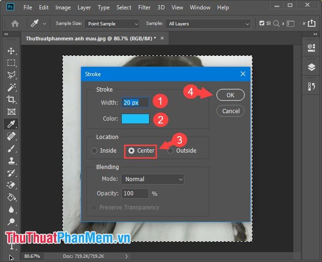Viewport: 322px width, 262px height.
Task: Select the Polygonal Lasso tool
Action: [11, 75]
